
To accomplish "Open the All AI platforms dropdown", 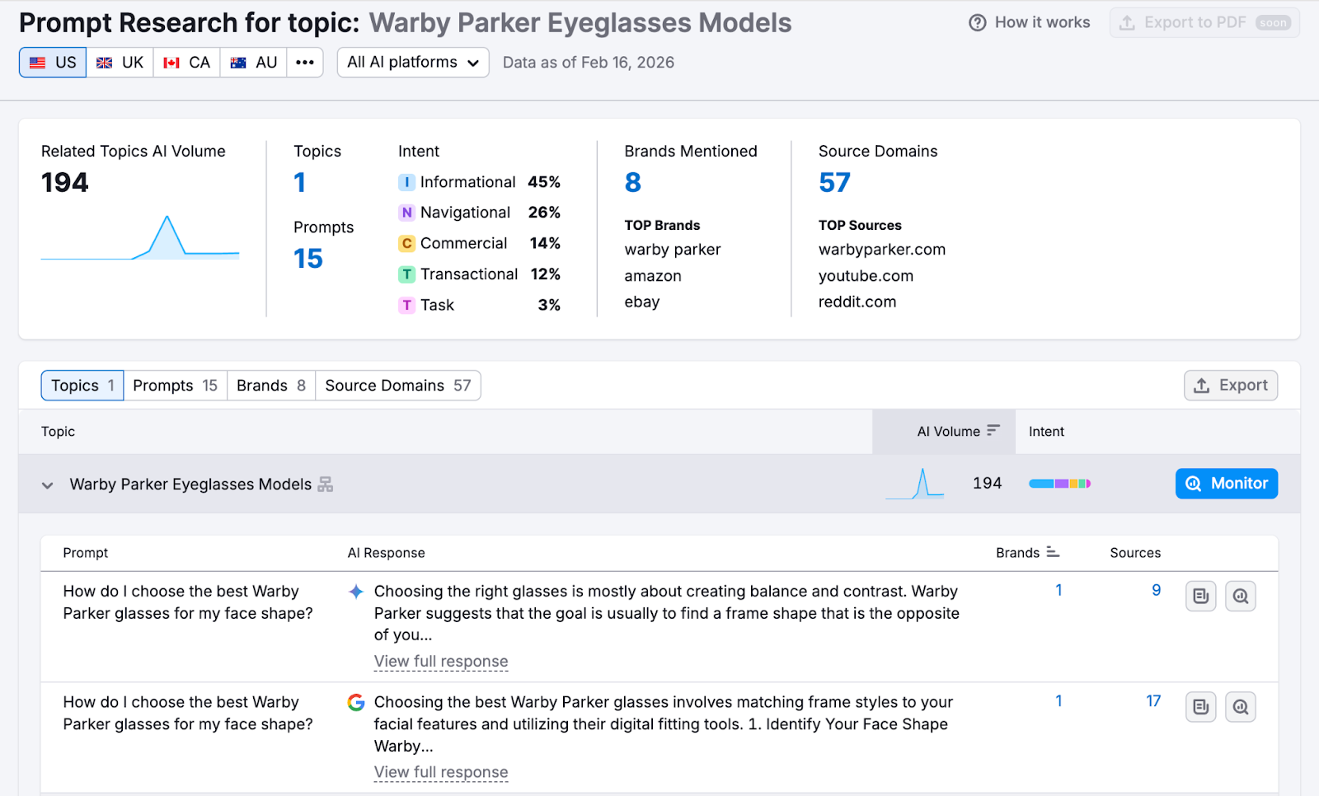I will point(413,63).
